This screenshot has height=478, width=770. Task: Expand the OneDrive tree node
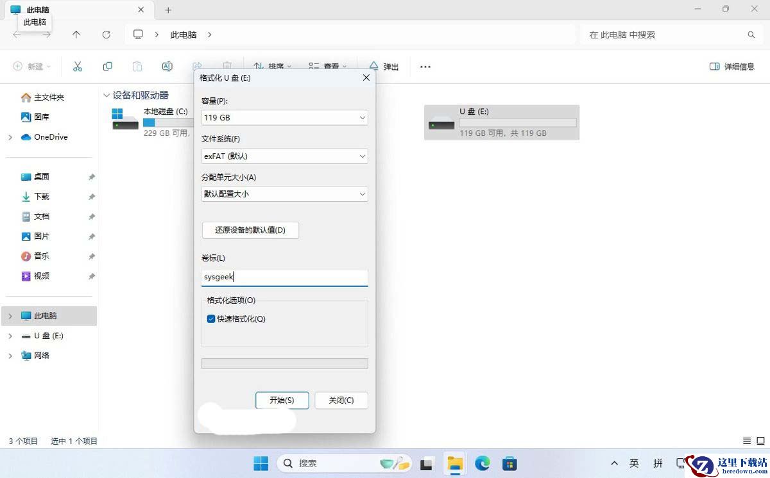(x=10, y=137)
